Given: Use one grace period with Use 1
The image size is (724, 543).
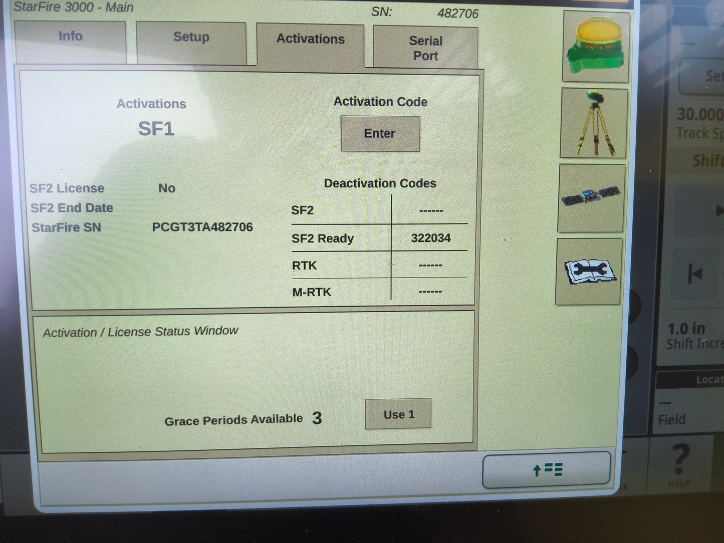Looking at the screenshot, I should click(398, 414).
